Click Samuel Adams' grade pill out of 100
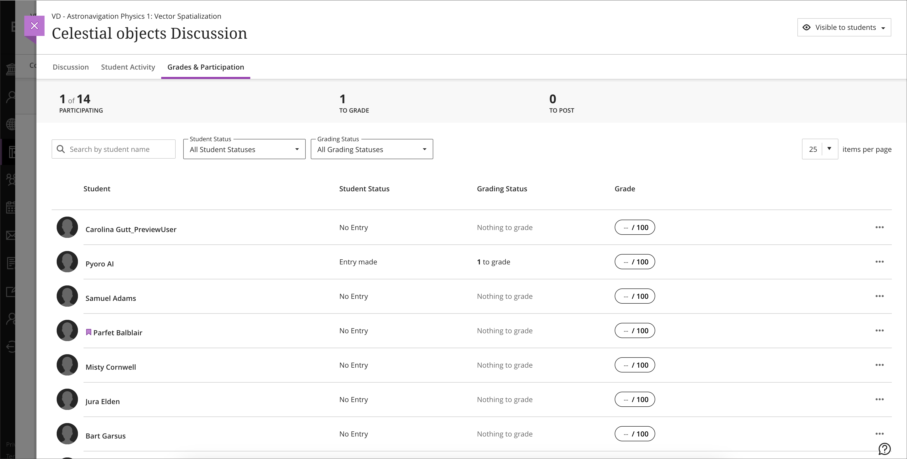The height and width of the screenshot is (459, 907). click(634, 296)
